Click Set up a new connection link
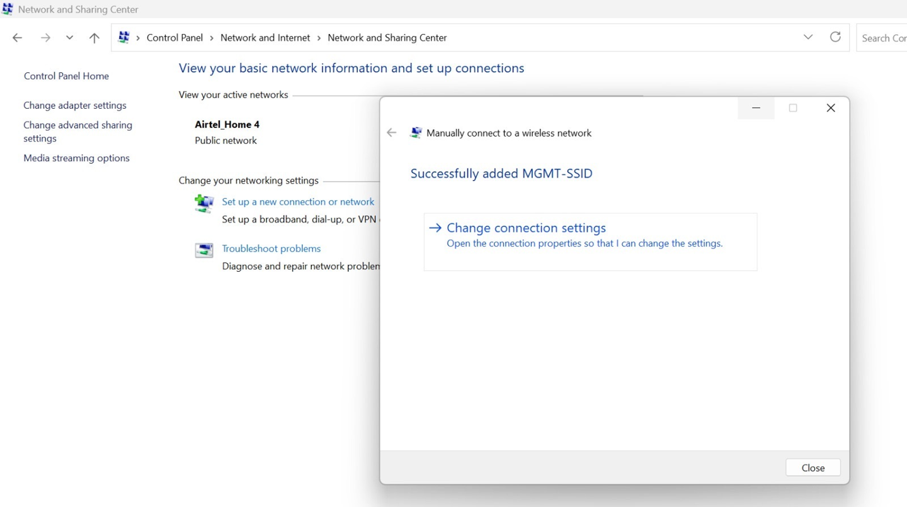 click(298, 202)
